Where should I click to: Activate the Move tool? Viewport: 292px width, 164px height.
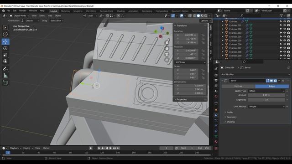click(5, 41)
